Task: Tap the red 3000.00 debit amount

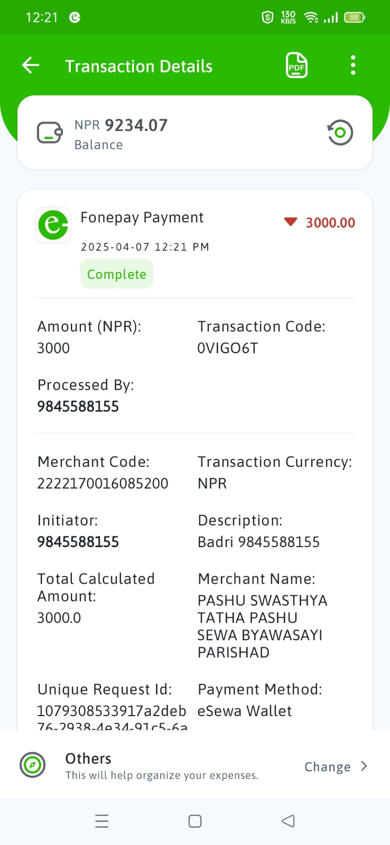Action: tap(330, 223)
